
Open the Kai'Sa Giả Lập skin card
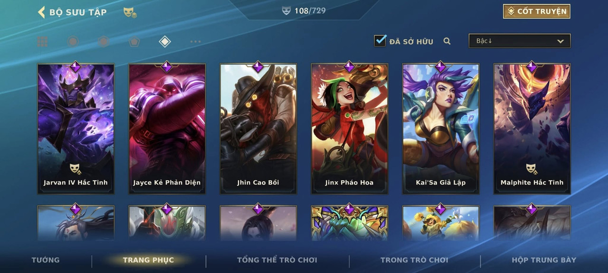coord(441,129)
